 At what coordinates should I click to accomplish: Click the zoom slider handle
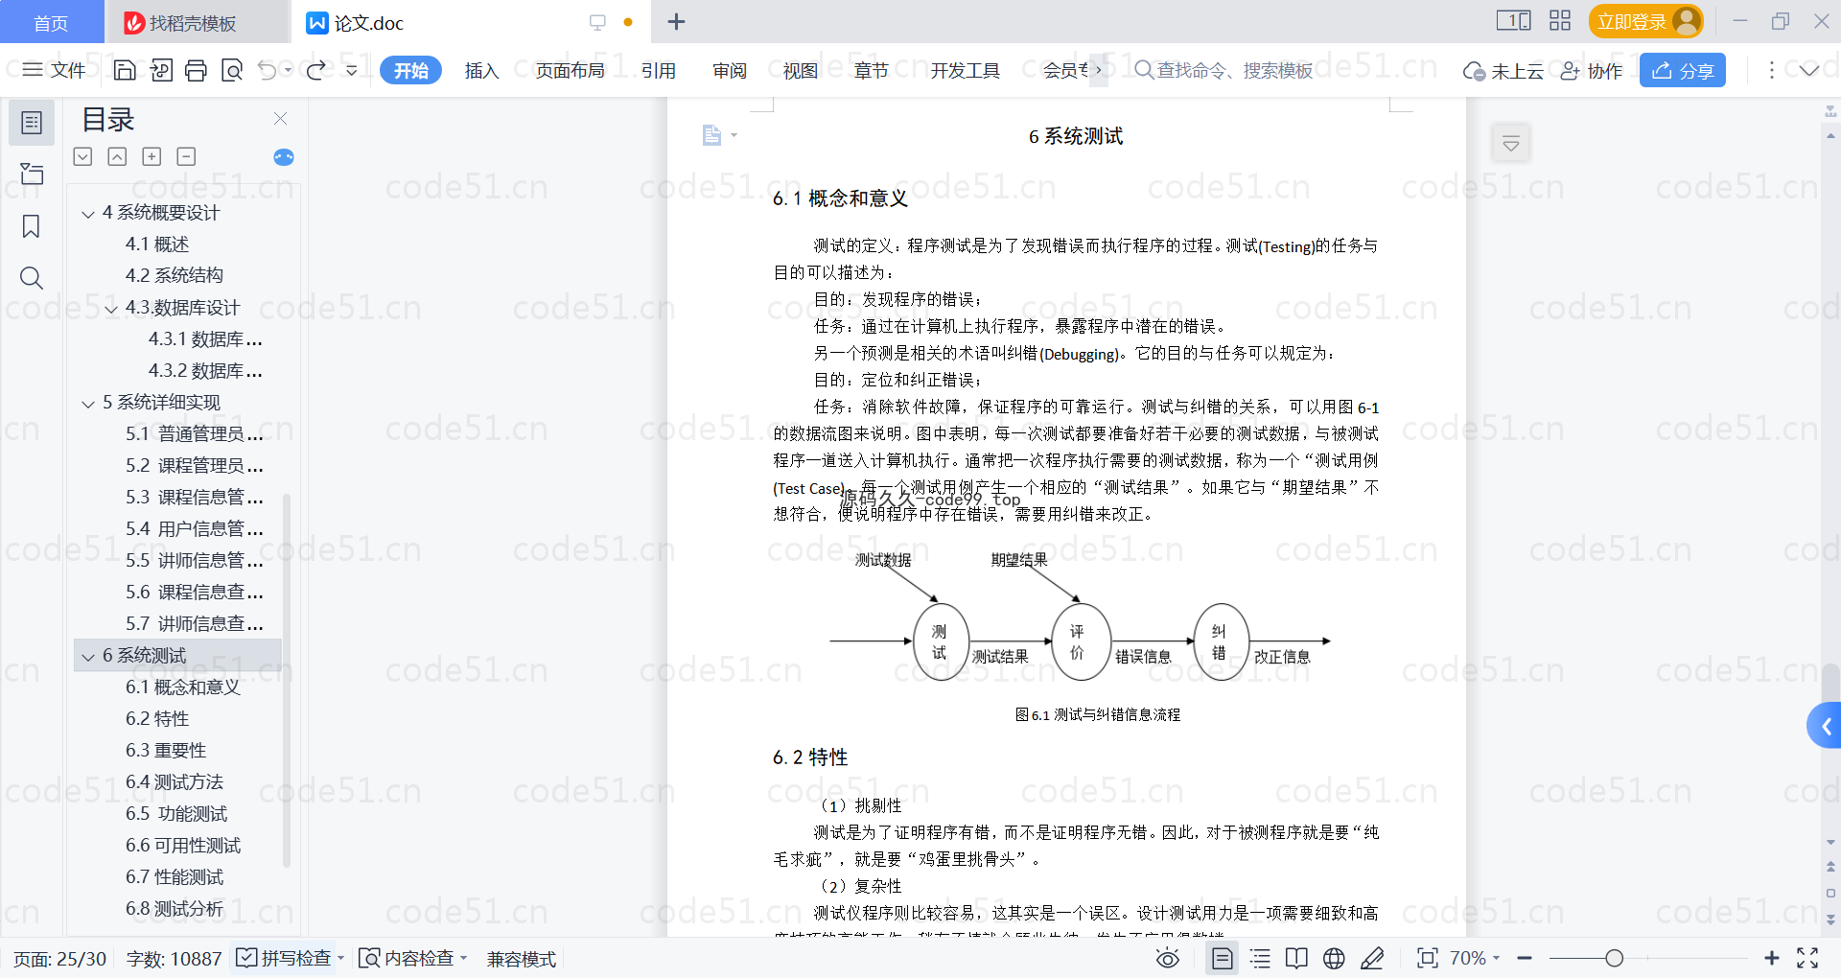tap(1615, 958)
